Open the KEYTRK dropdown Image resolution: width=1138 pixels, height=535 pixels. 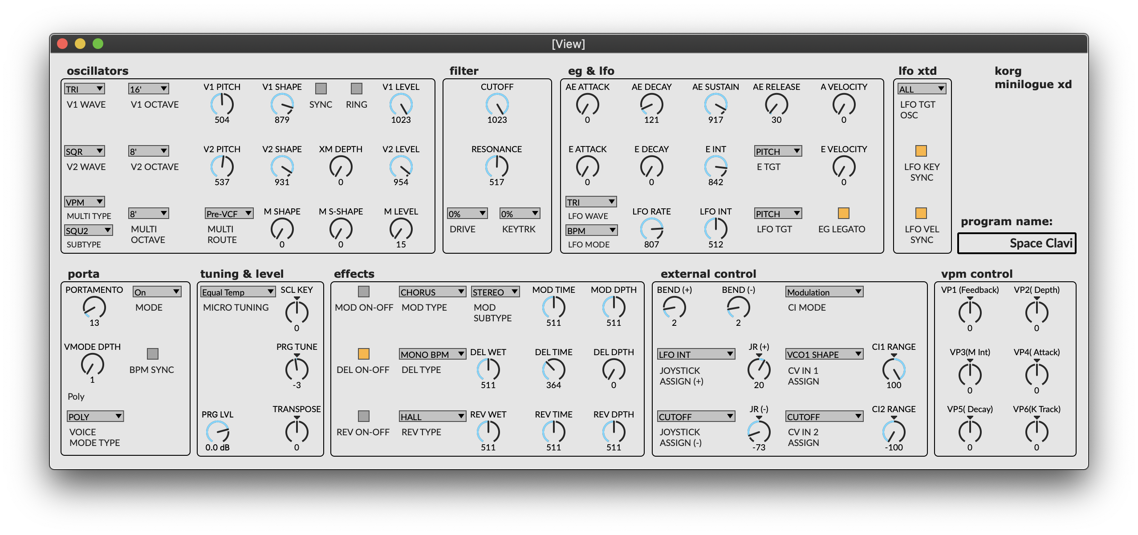click(x=520, y=214)
